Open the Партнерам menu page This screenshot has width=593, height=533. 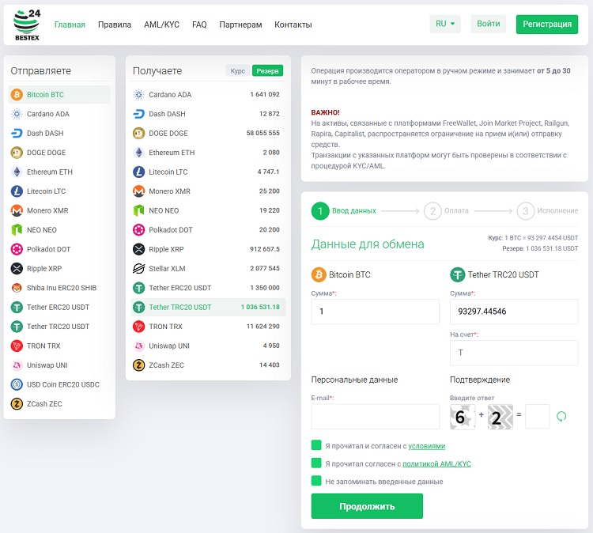[240, 25]
